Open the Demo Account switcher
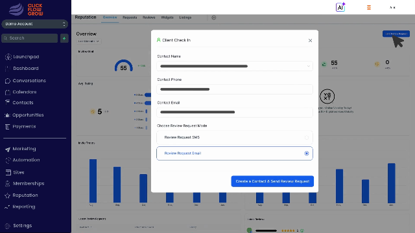 pyautogui.click(x=34, y=24)
